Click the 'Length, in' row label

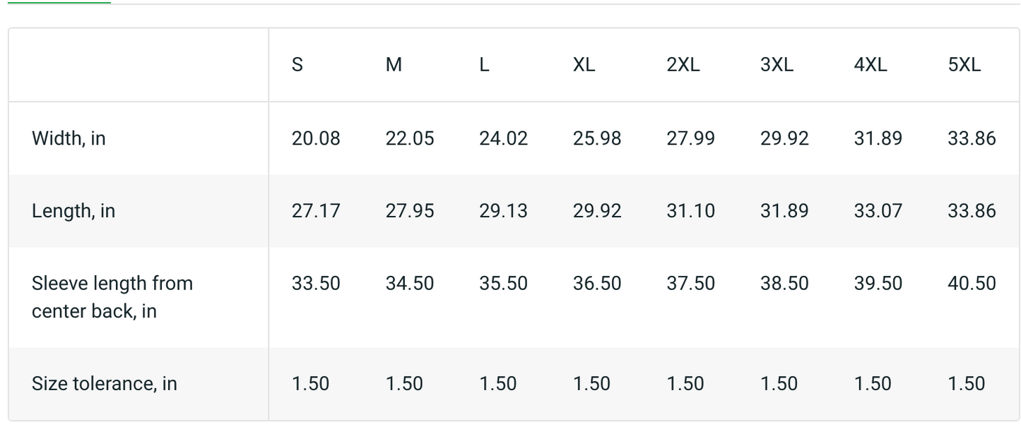(73, 211)
